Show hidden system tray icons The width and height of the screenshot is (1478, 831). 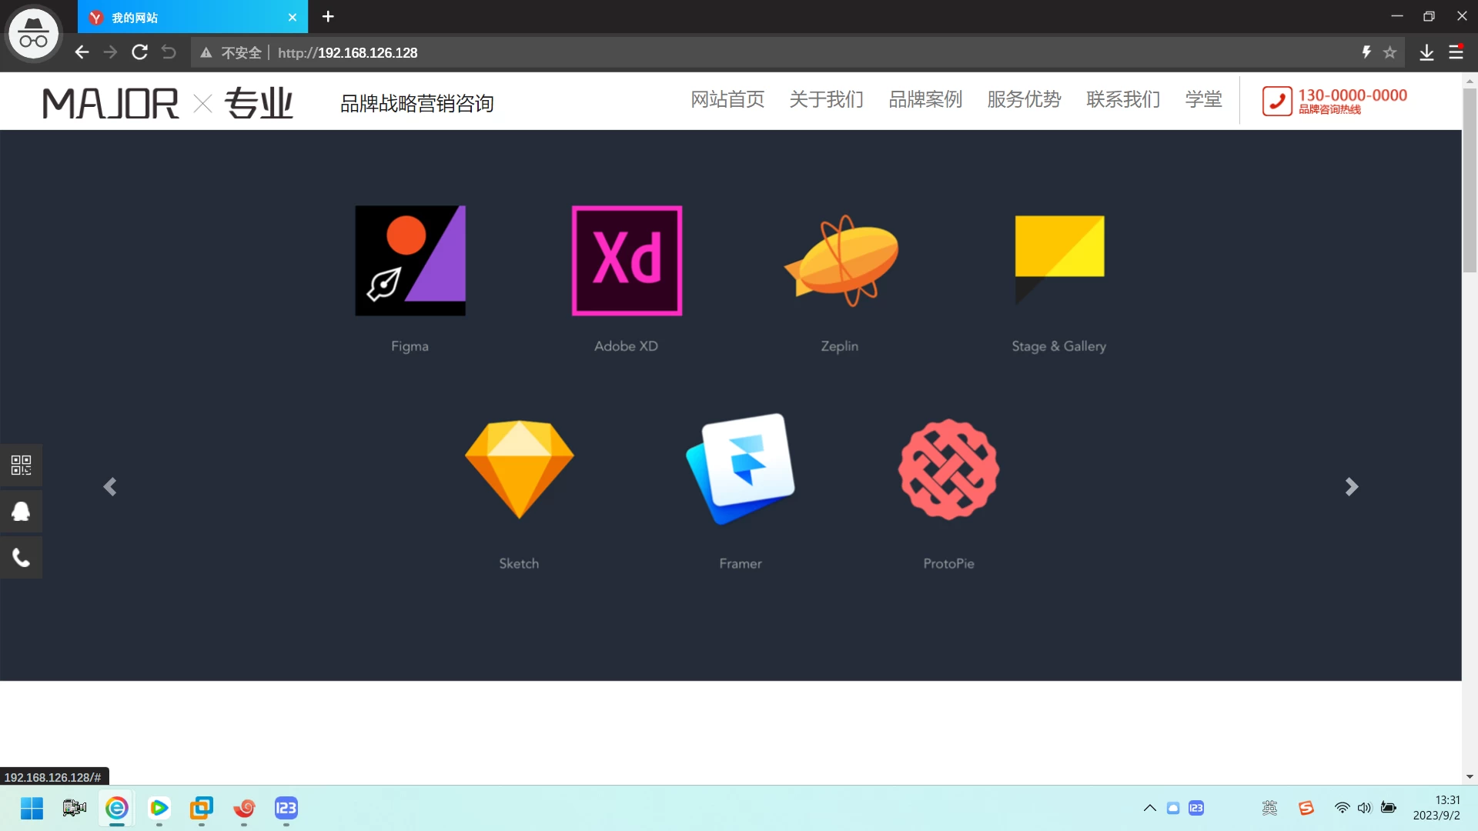pos(1149,808)
